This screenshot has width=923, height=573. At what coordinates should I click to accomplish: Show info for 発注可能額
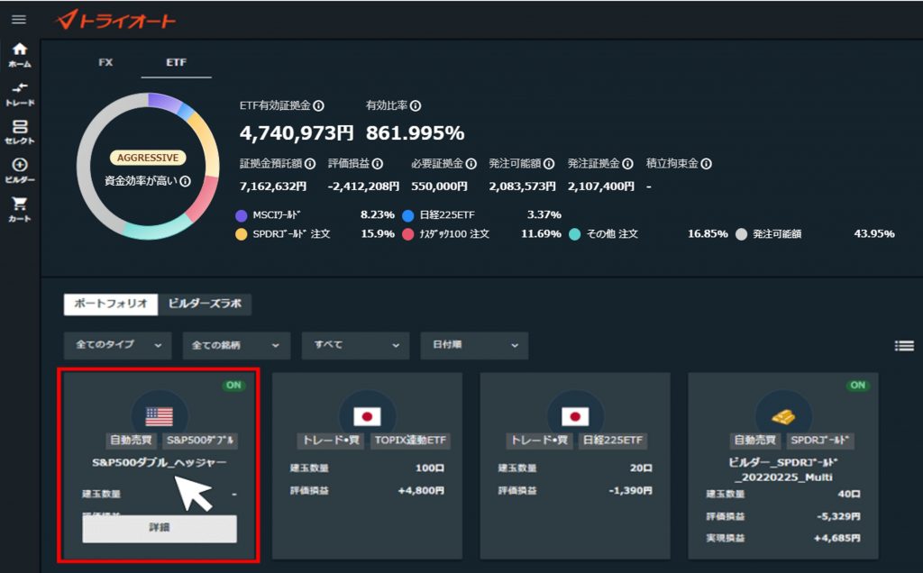[x=549, y=164]
